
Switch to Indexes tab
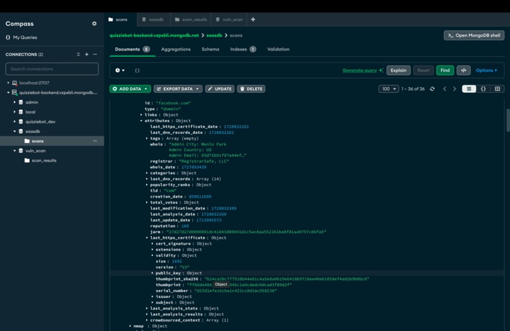coord(243,49)
